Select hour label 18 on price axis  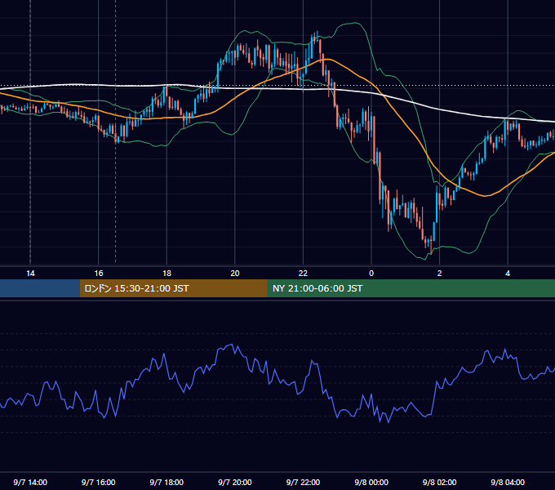[166, 274]
